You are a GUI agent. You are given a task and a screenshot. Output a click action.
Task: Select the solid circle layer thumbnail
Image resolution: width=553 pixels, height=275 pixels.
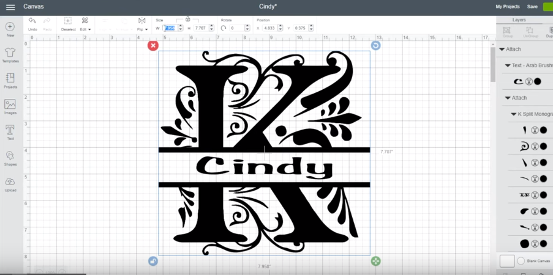(x=524, y=243)
